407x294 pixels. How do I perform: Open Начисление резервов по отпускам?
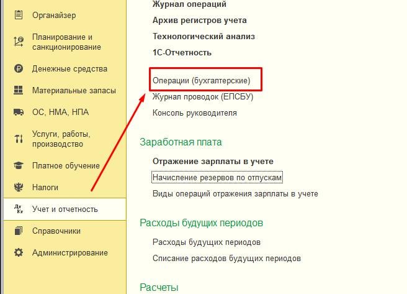[217, 177]
